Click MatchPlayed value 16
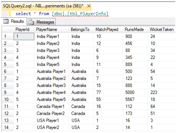The image size is (176, 133). click(108, 106)
